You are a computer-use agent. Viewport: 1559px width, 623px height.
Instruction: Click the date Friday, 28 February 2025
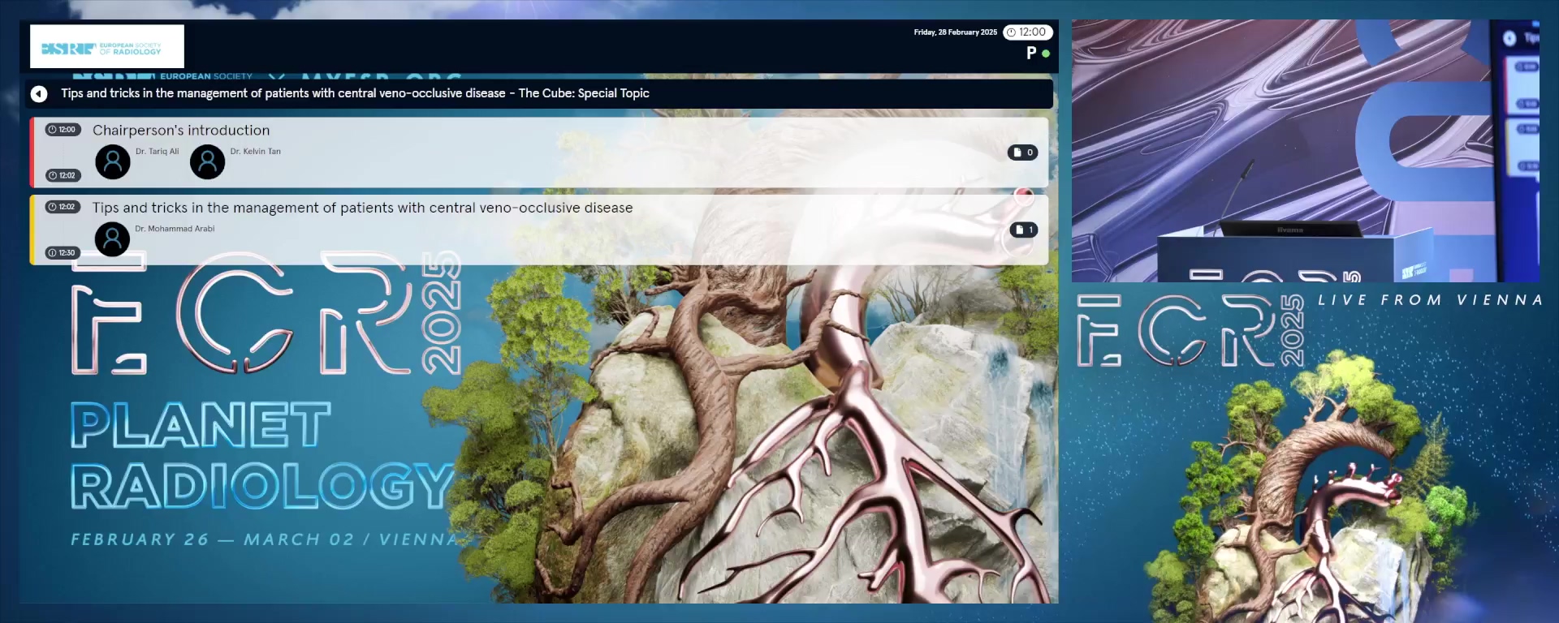coord(955,32)
